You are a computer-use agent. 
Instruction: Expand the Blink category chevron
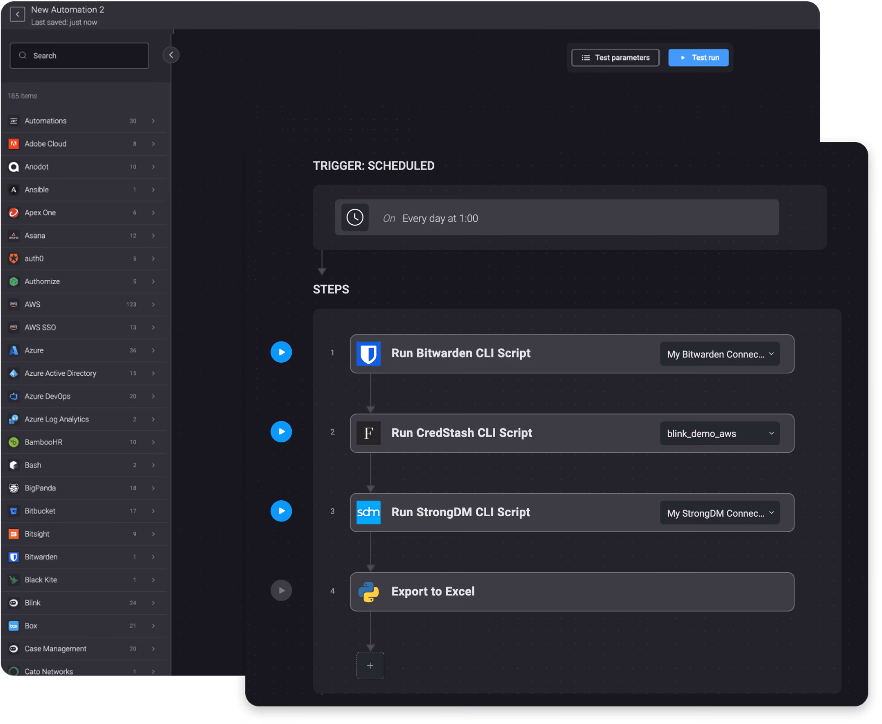pos(154,603)
